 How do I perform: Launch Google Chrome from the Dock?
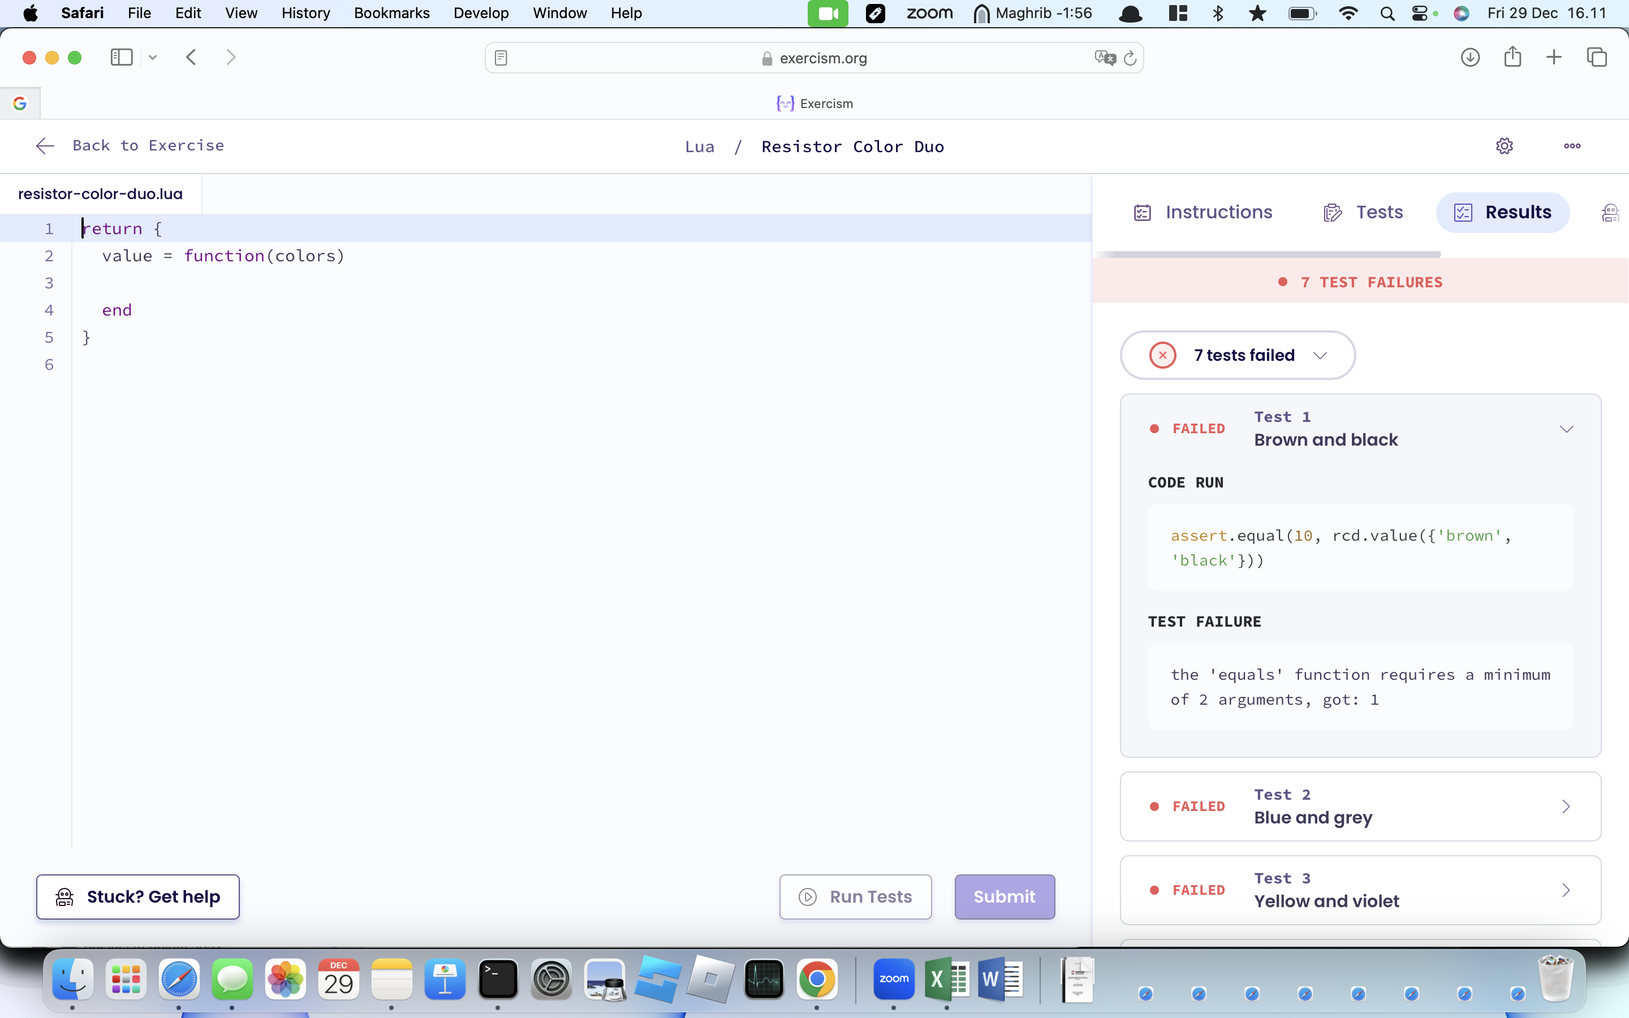(817, 979)
